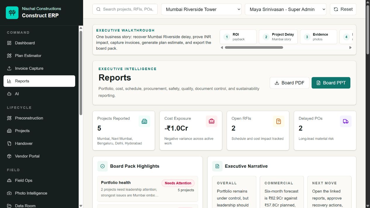Select the partially visible walkthrough step 4
370x208 pixels.
tap(346, 37)
